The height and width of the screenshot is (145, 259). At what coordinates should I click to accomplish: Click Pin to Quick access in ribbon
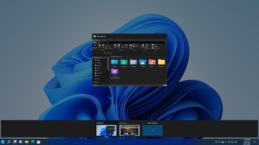95,47
